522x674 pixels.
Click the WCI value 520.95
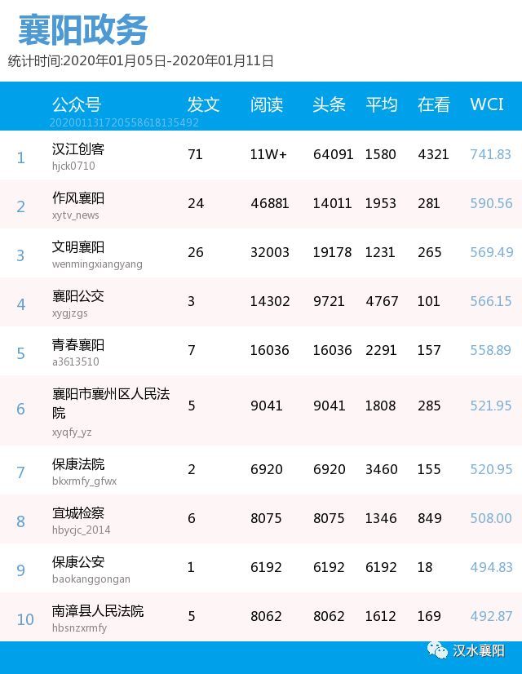(491, 469)
